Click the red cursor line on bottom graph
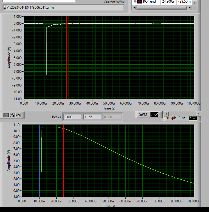The width and height of the screenshot is (209, 212). 63,161
